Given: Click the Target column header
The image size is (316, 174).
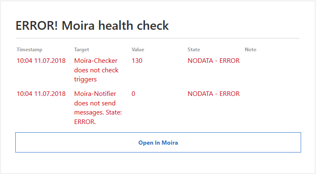Looking at the screenshot, I should coord(82,50).
